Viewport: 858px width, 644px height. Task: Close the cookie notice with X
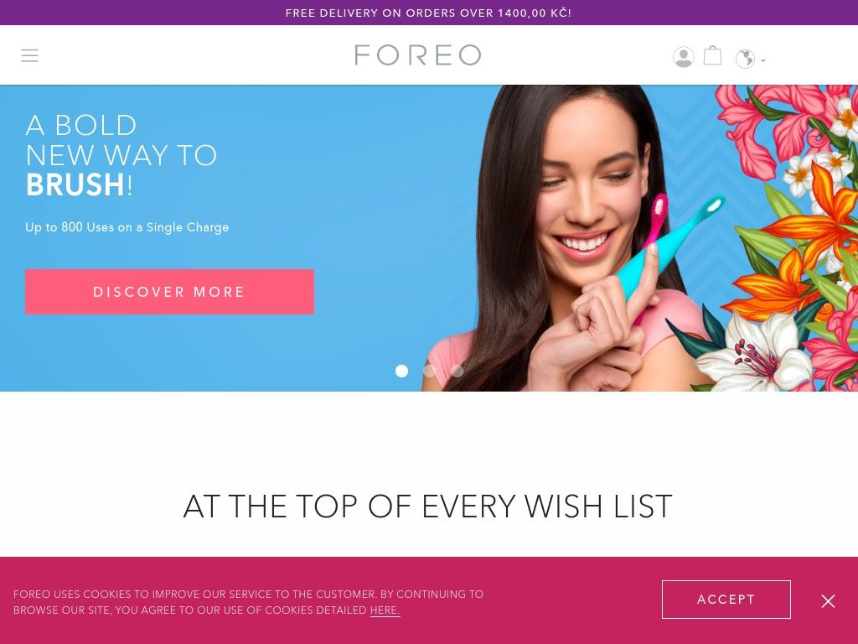pos(828,600)
